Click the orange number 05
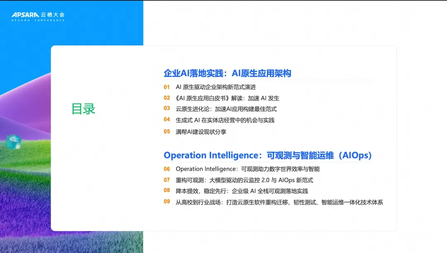Screen dimensions: 447x253 167,132
